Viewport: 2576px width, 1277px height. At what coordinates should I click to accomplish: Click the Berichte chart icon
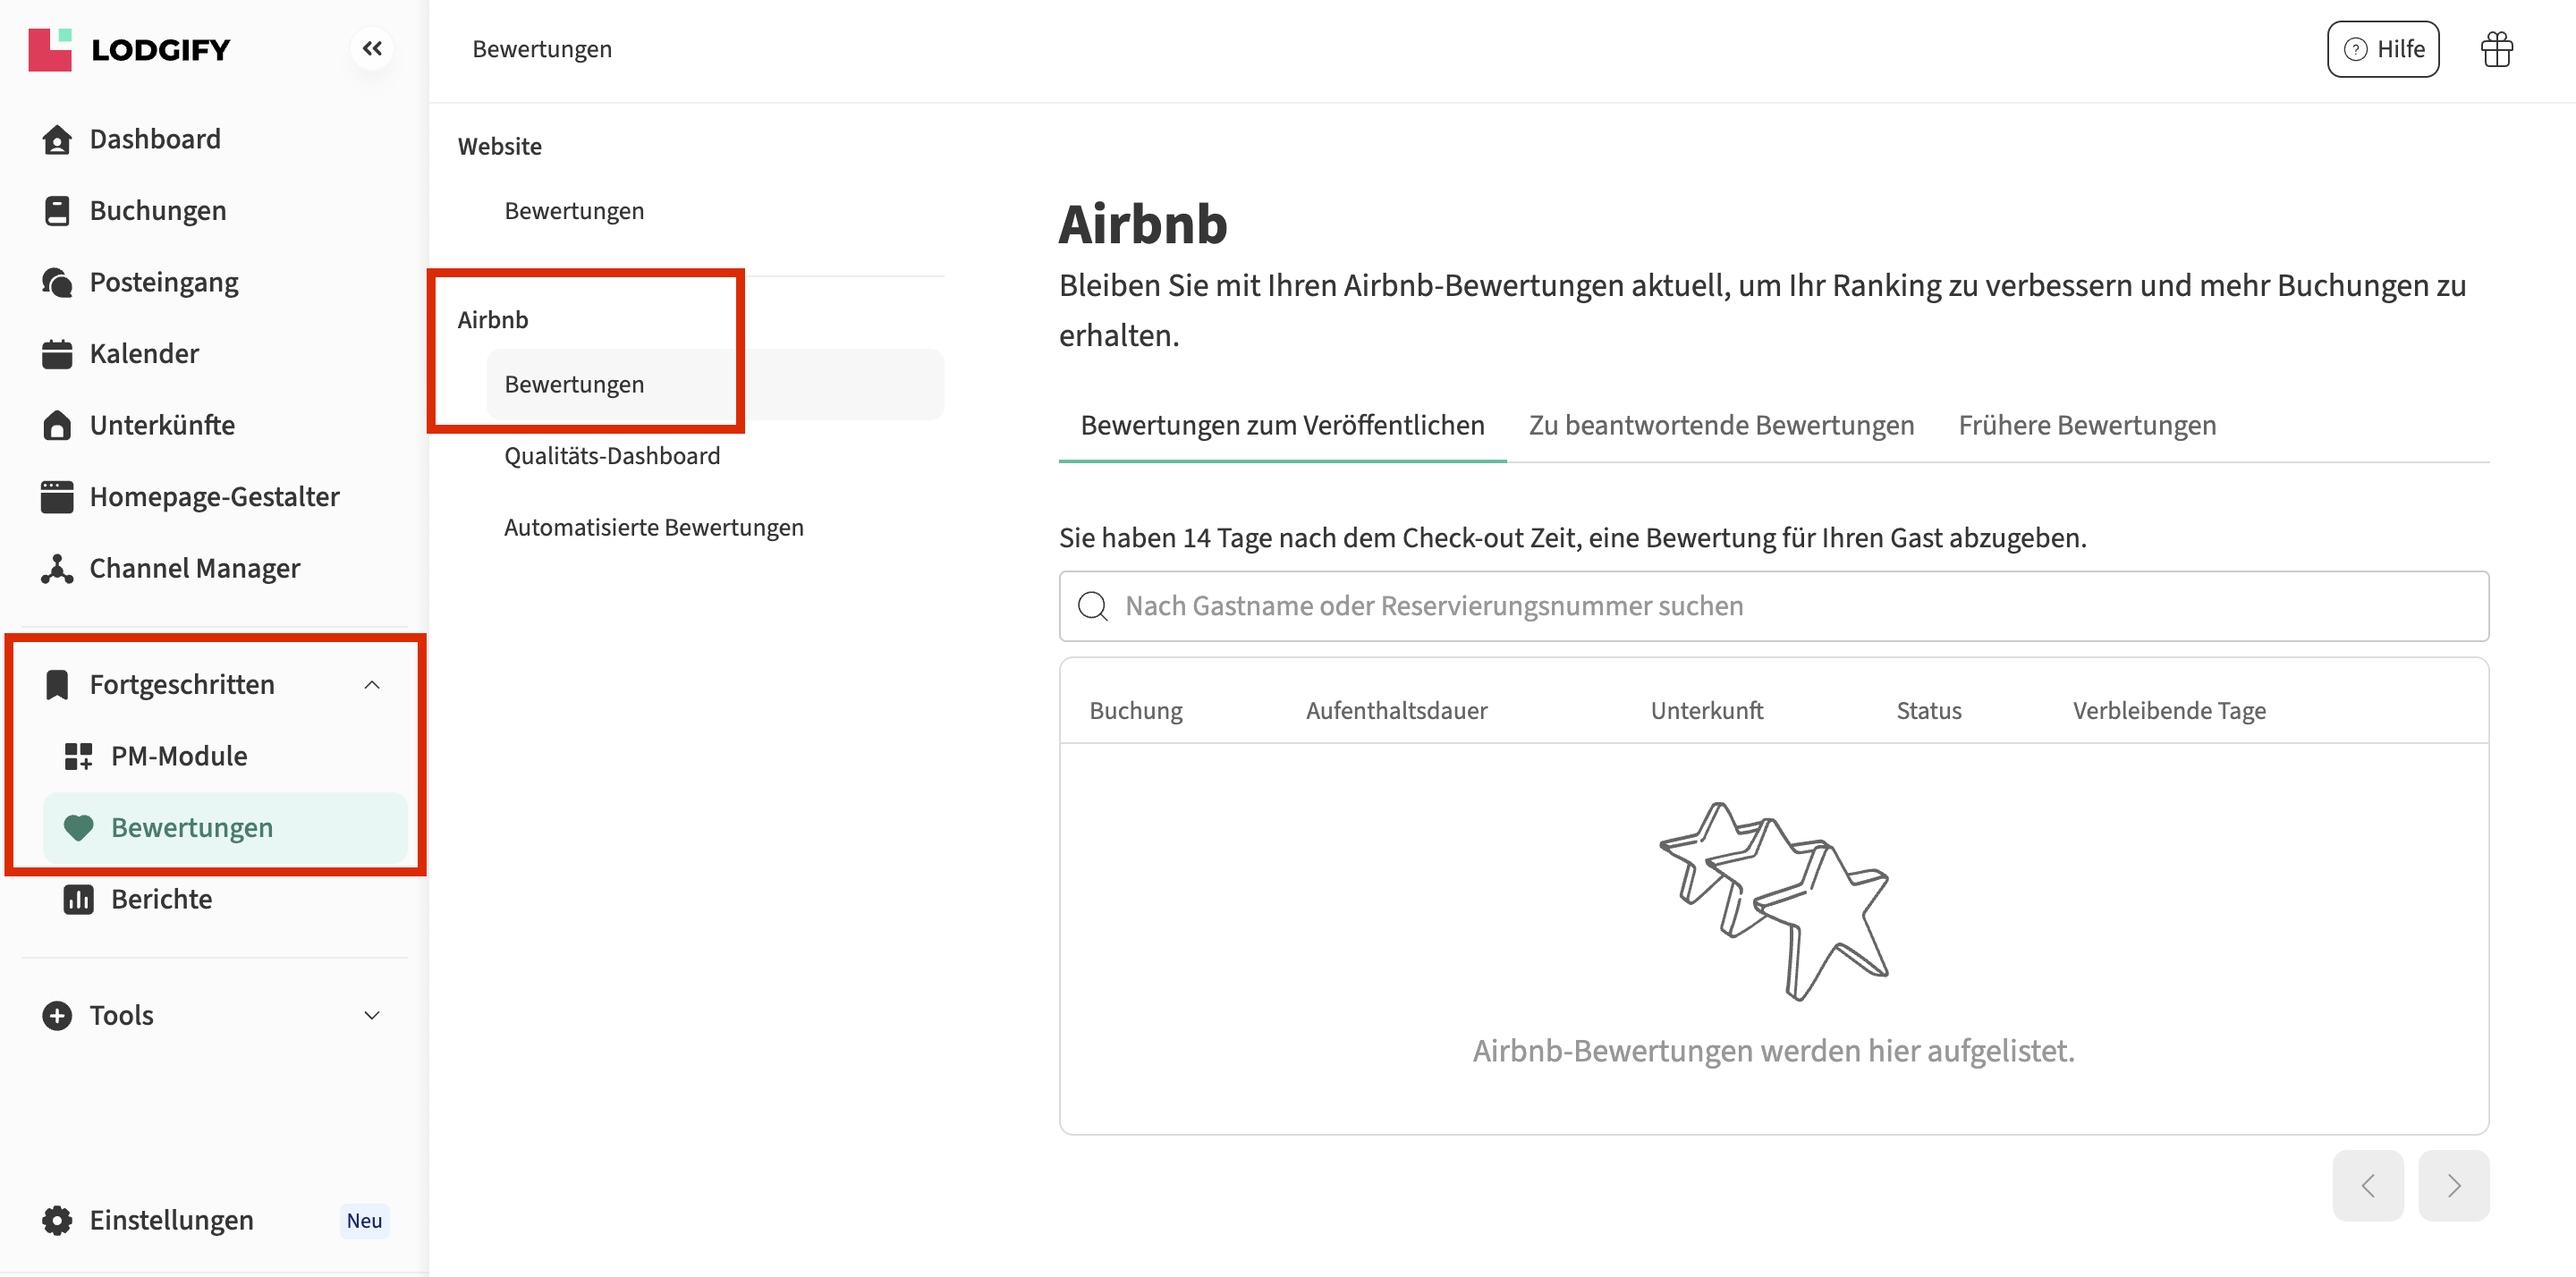(78, 899)
